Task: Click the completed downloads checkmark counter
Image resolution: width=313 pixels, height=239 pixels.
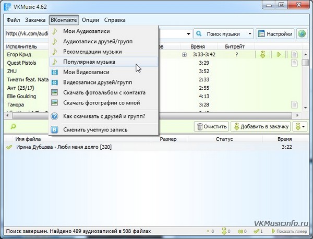Action: coord(258,231)
